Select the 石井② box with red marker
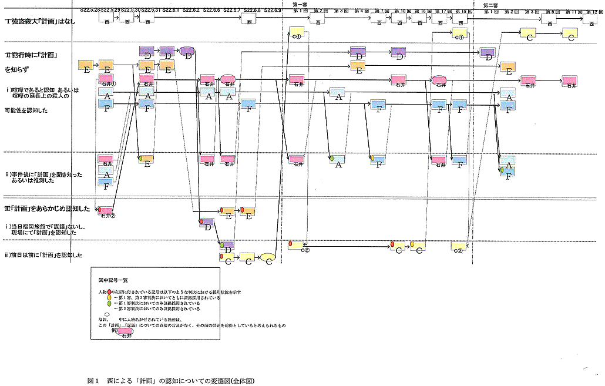 106,211
